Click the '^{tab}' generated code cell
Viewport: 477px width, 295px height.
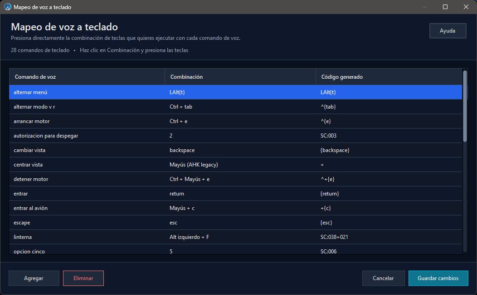[389, 107]
